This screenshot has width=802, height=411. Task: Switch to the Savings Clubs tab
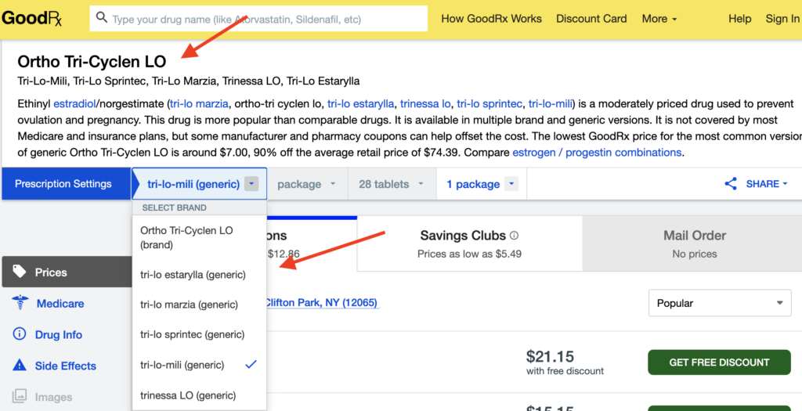pyautogui.click(x=469, y=243)
